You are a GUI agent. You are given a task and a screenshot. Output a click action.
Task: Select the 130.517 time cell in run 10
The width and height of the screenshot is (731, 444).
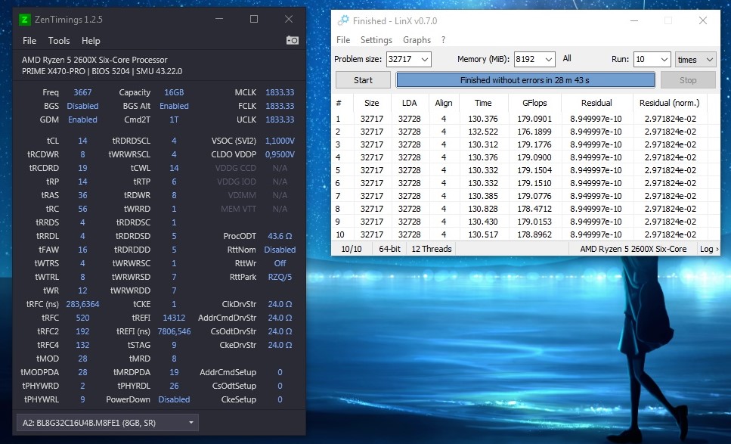pyautogui.click(x=483, y=234)
